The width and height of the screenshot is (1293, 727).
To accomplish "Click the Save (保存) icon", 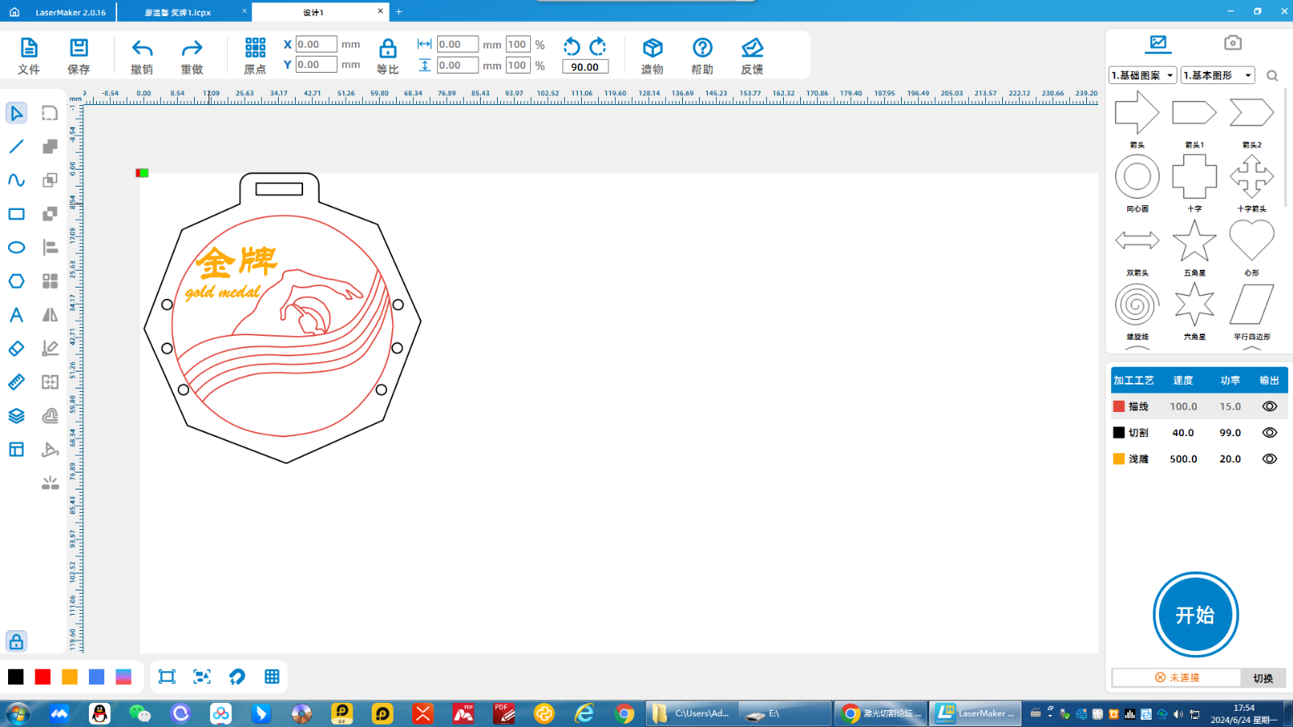I will click(78, 48).
